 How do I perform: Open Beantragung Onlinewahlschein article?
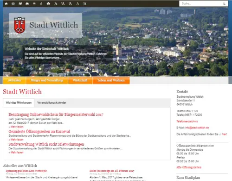(x=56, y=114)
